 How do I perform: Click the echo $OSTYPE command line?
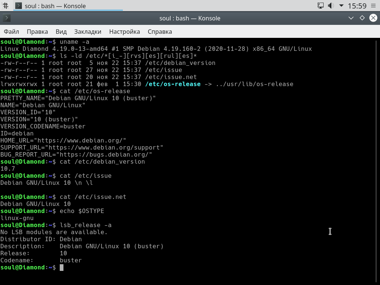(x=52, y=211)
